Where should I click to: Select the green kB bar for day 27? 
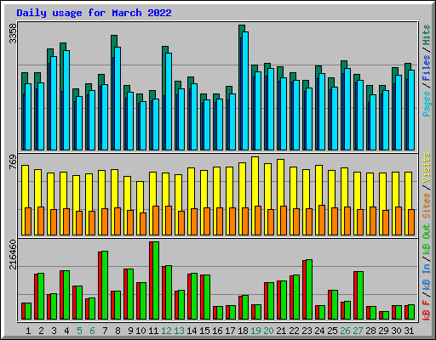tap(360, 295)
